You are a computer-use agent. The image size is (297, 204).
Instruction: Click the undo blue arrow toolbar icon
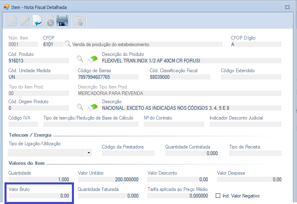[37, 20]
